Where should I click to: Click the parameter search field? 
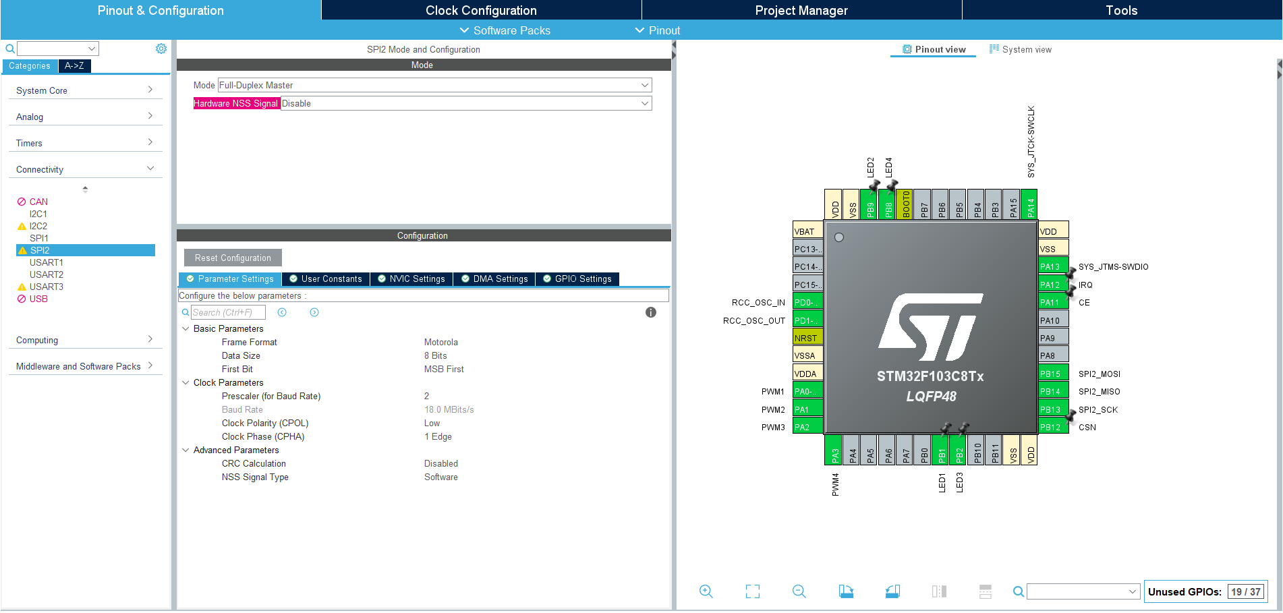[228, 312]
